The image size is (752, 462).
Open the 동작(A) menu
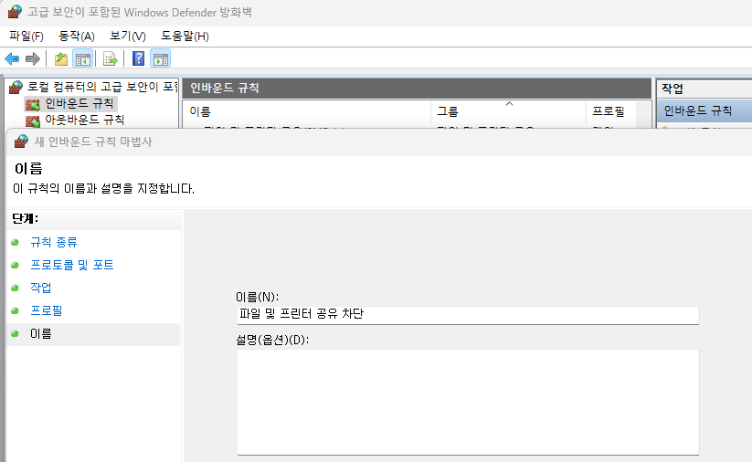(x=76, y=36)
